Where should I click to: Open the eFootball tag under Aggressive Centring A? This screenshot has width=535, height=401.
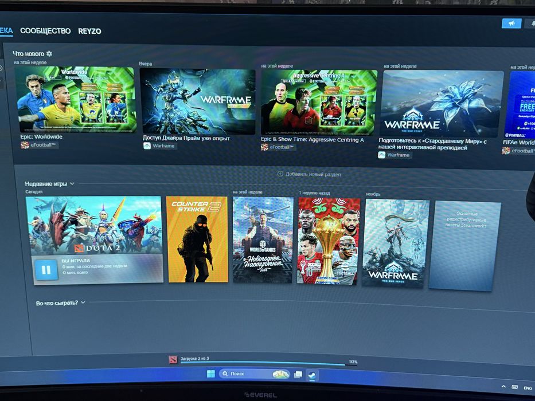[x=278, y=147]
